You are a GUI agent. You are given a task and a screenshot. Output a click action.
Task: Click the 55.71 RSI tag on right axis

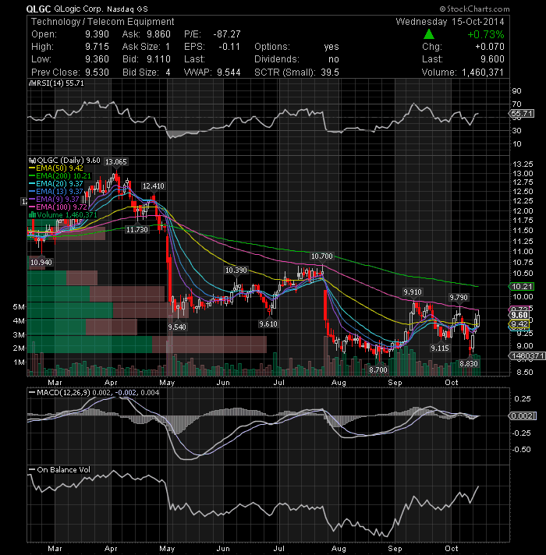click(522, 114)
